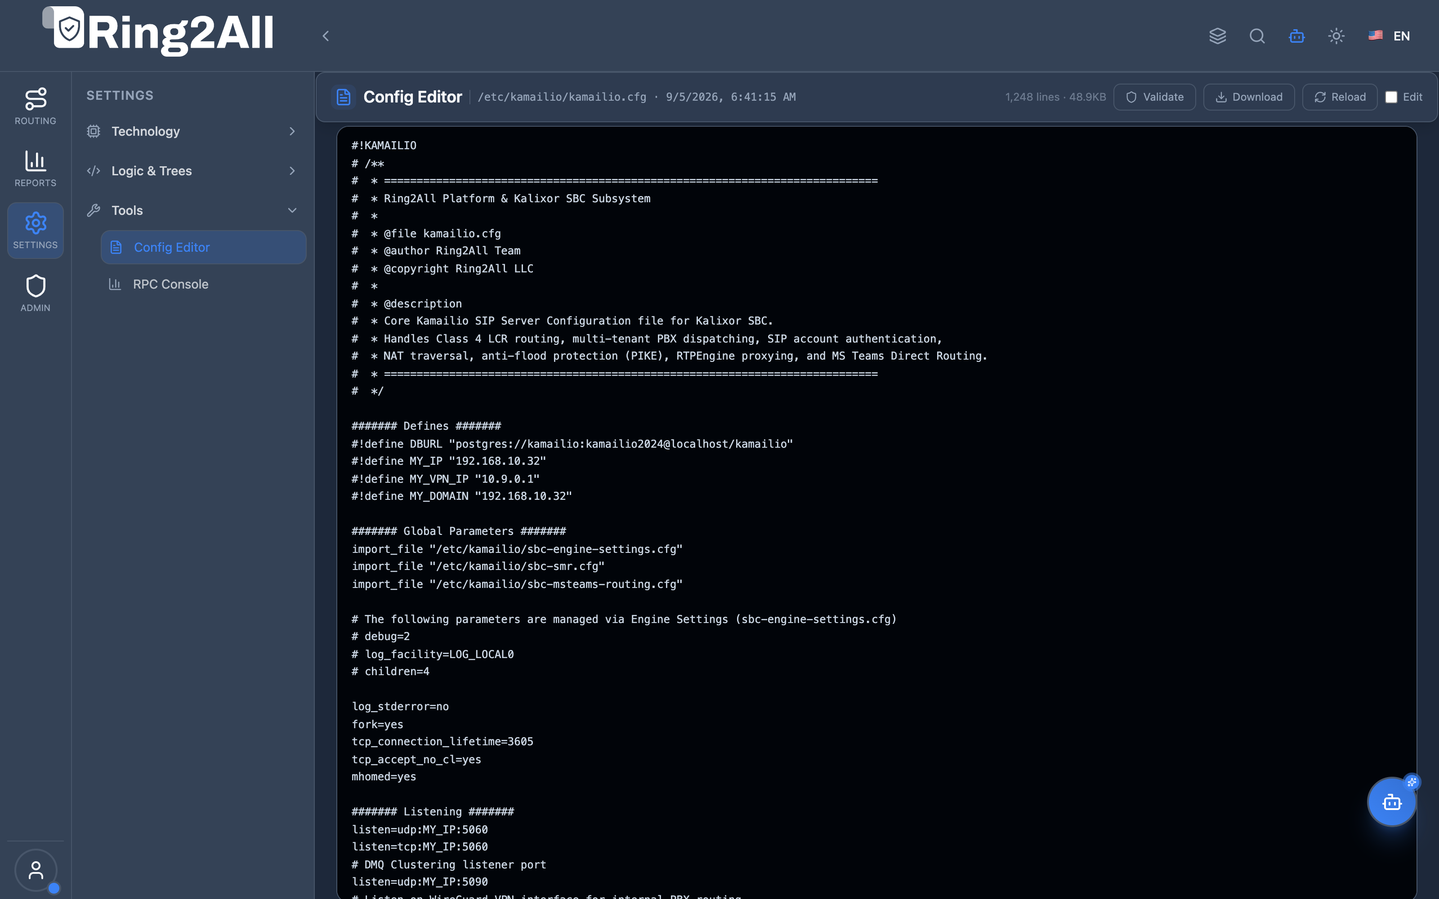Open Config Editor menu item
The width and height of the screenshot is (1439, 899).
click(x=203, y=247)
